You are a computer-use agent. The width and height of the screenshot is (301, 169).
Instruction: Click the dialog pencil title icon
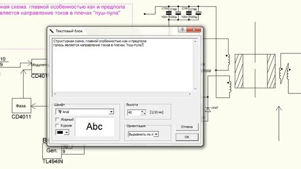tap(51, 31)
